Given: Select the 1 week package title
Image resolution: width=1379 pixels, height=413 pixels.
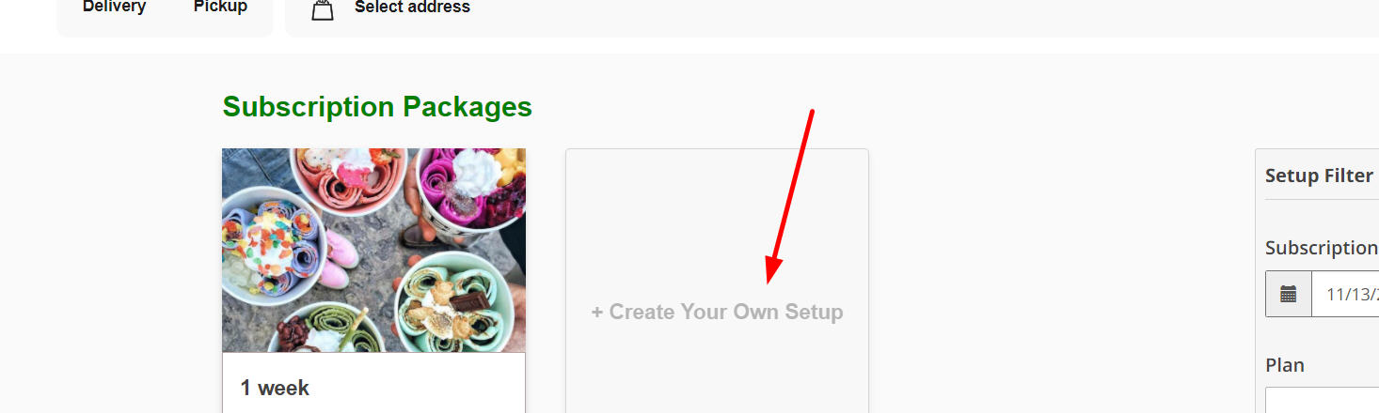Looking at the screenshot, I should click(275, 388).
